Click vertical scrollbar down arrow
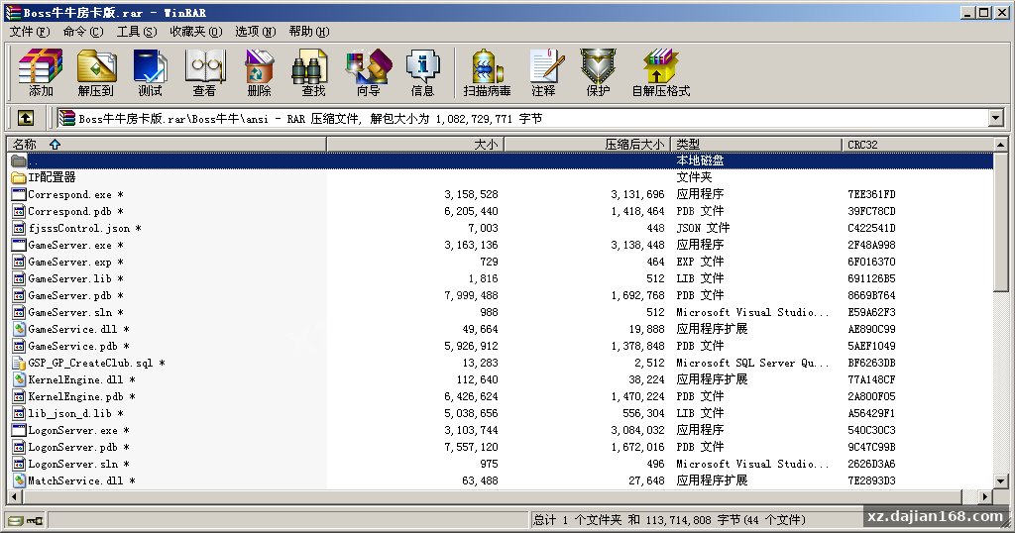The image size is (1015, 533). (1001, 480)
